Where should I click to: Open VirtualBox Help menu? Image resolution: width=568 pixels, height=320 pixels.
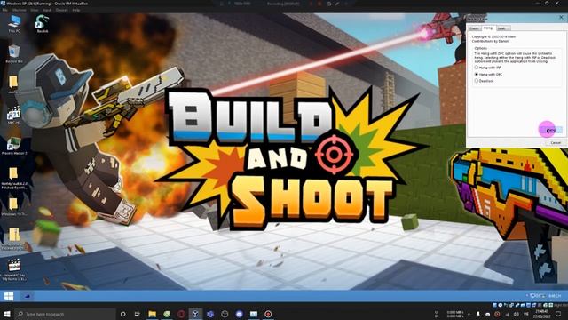(75, 10)
